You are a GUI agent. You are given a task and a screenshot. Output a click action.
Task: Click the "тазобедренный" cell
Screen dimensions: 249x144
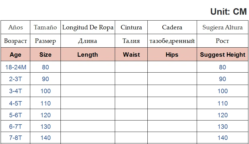(172, 41)
